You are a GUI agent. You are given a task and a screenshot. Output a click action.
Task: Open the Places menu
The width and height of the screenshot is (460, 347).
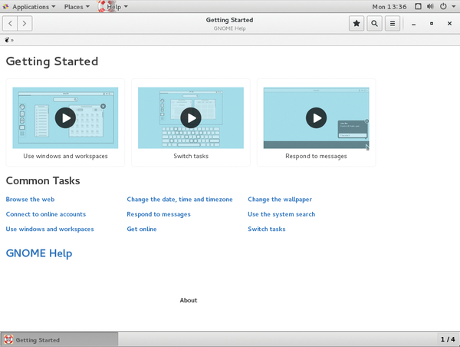coord(77,6)
